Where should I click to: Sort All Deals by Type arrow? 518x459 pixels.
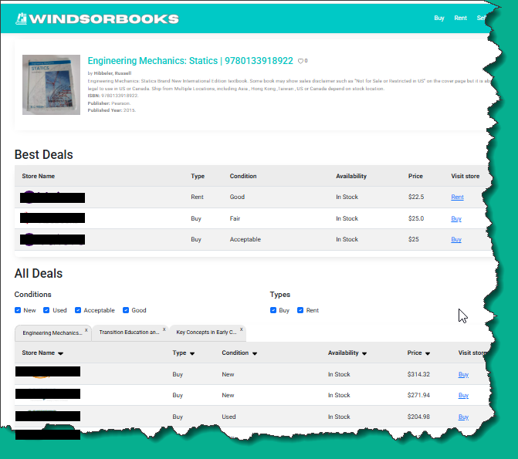[x=192, y=353]
